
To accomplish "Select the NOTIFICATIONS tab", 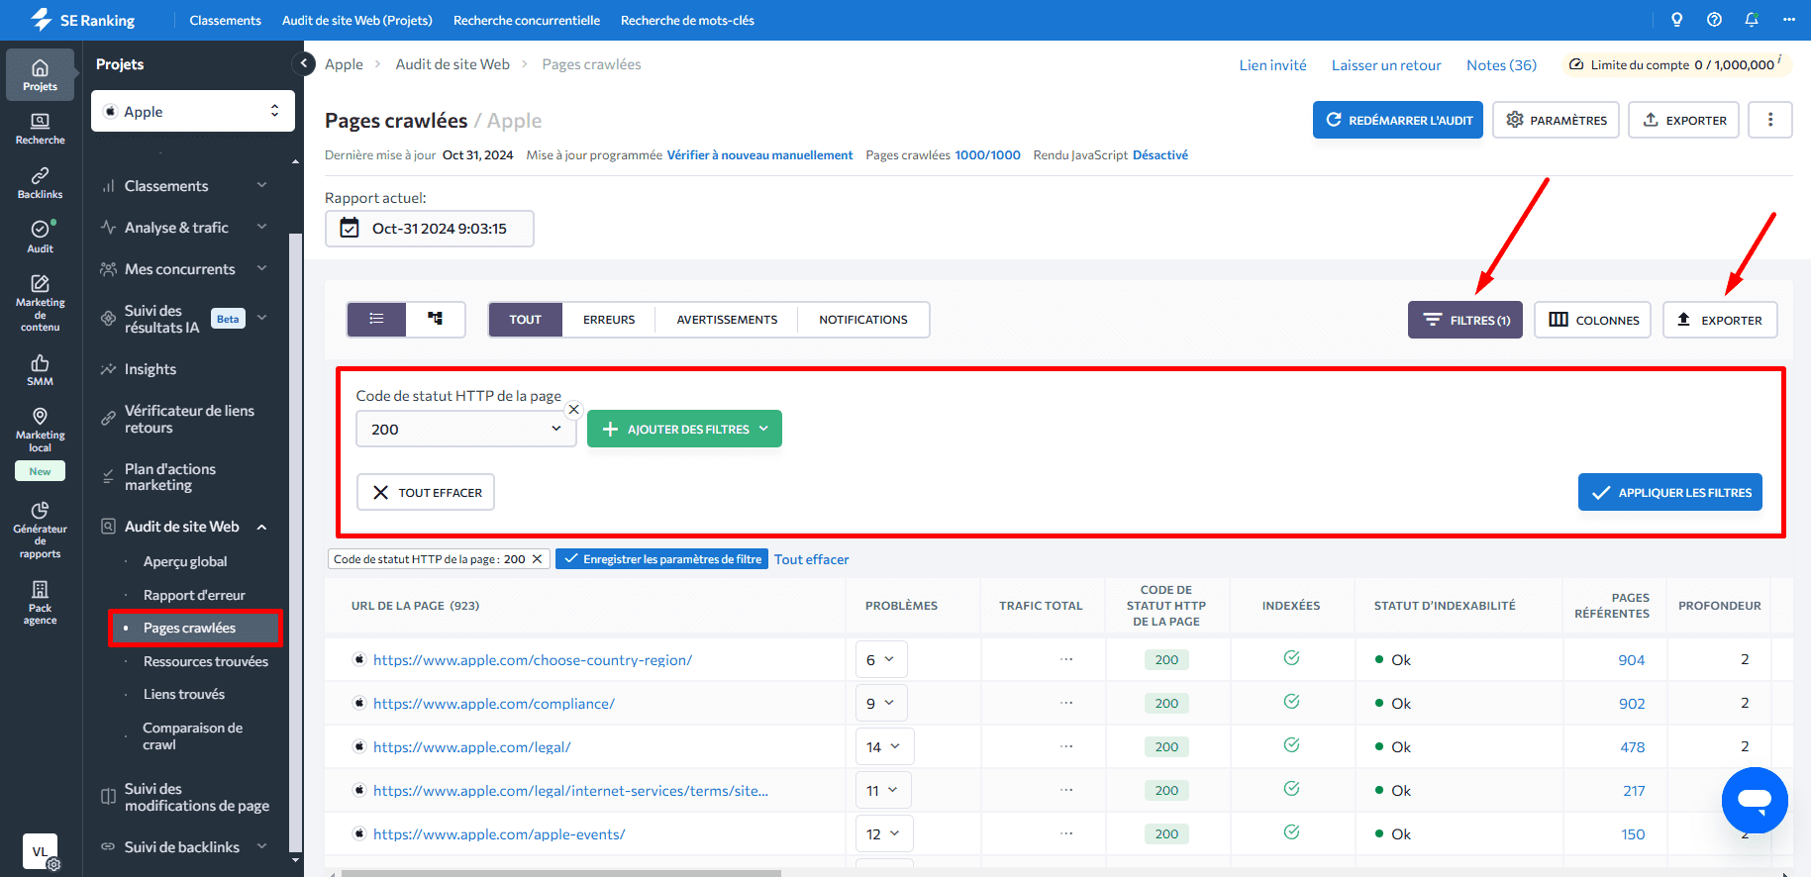I will pyautogui.click(x=863, y=320).
